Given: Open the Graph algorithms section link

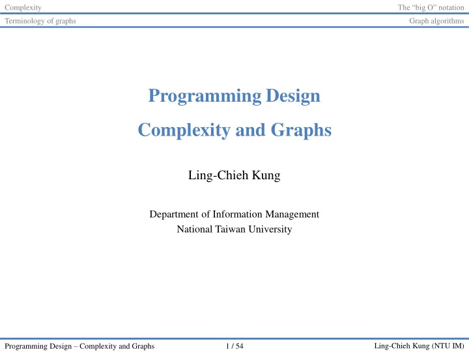Looking at the screenshot, I should 436,21.
